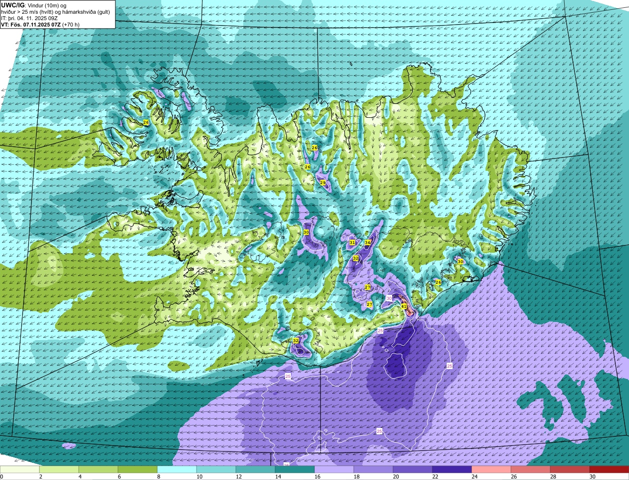Click gust label 32 on the south coast

296,340
